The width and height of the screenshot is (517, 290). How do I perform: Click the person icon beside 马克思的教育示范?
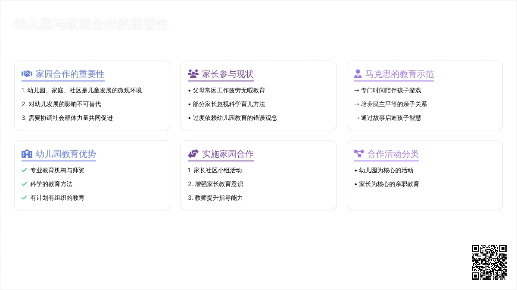coord(358,74)
